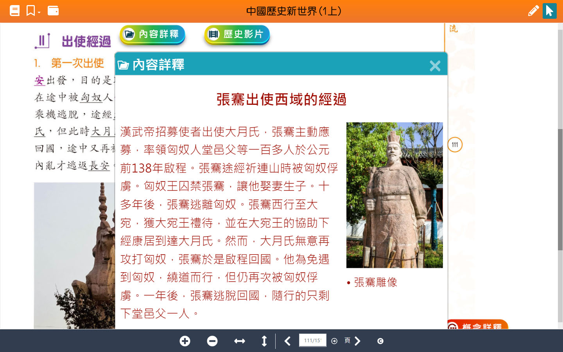
Task: Select the pencil annotation tool
Action: [533, 11]
